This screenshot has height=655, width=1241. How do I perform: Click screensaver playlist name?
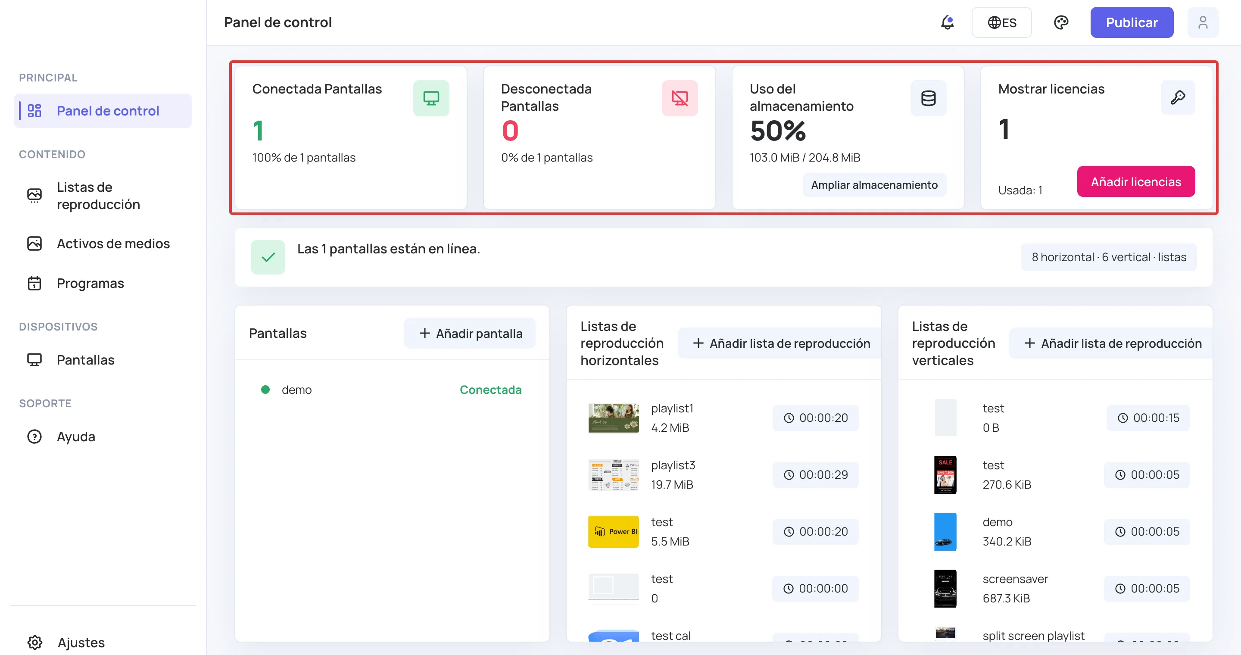coord(1015,579)
